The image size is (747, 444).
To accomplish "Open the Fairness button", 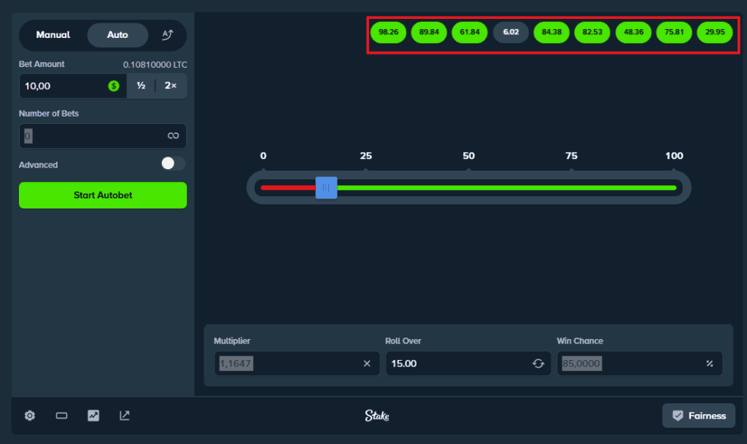I will (698, 416).
